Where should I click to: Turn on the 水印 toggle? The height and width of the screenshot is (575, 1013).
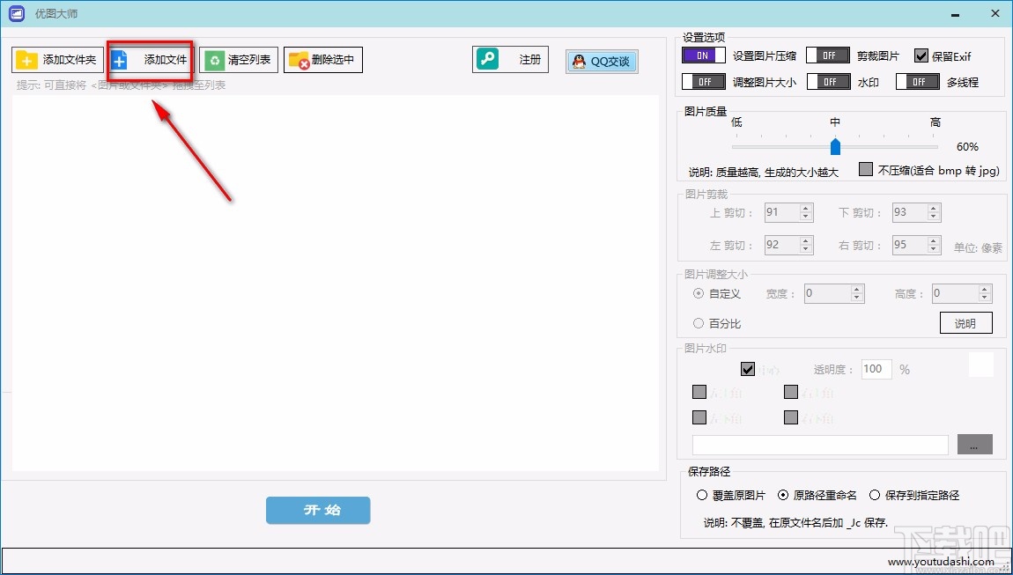827,81
